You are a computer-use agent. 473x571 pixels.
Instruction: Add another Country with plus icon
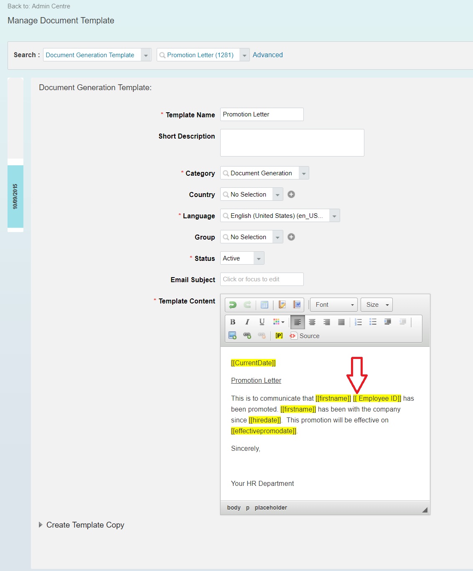click(x=291, y=195)
